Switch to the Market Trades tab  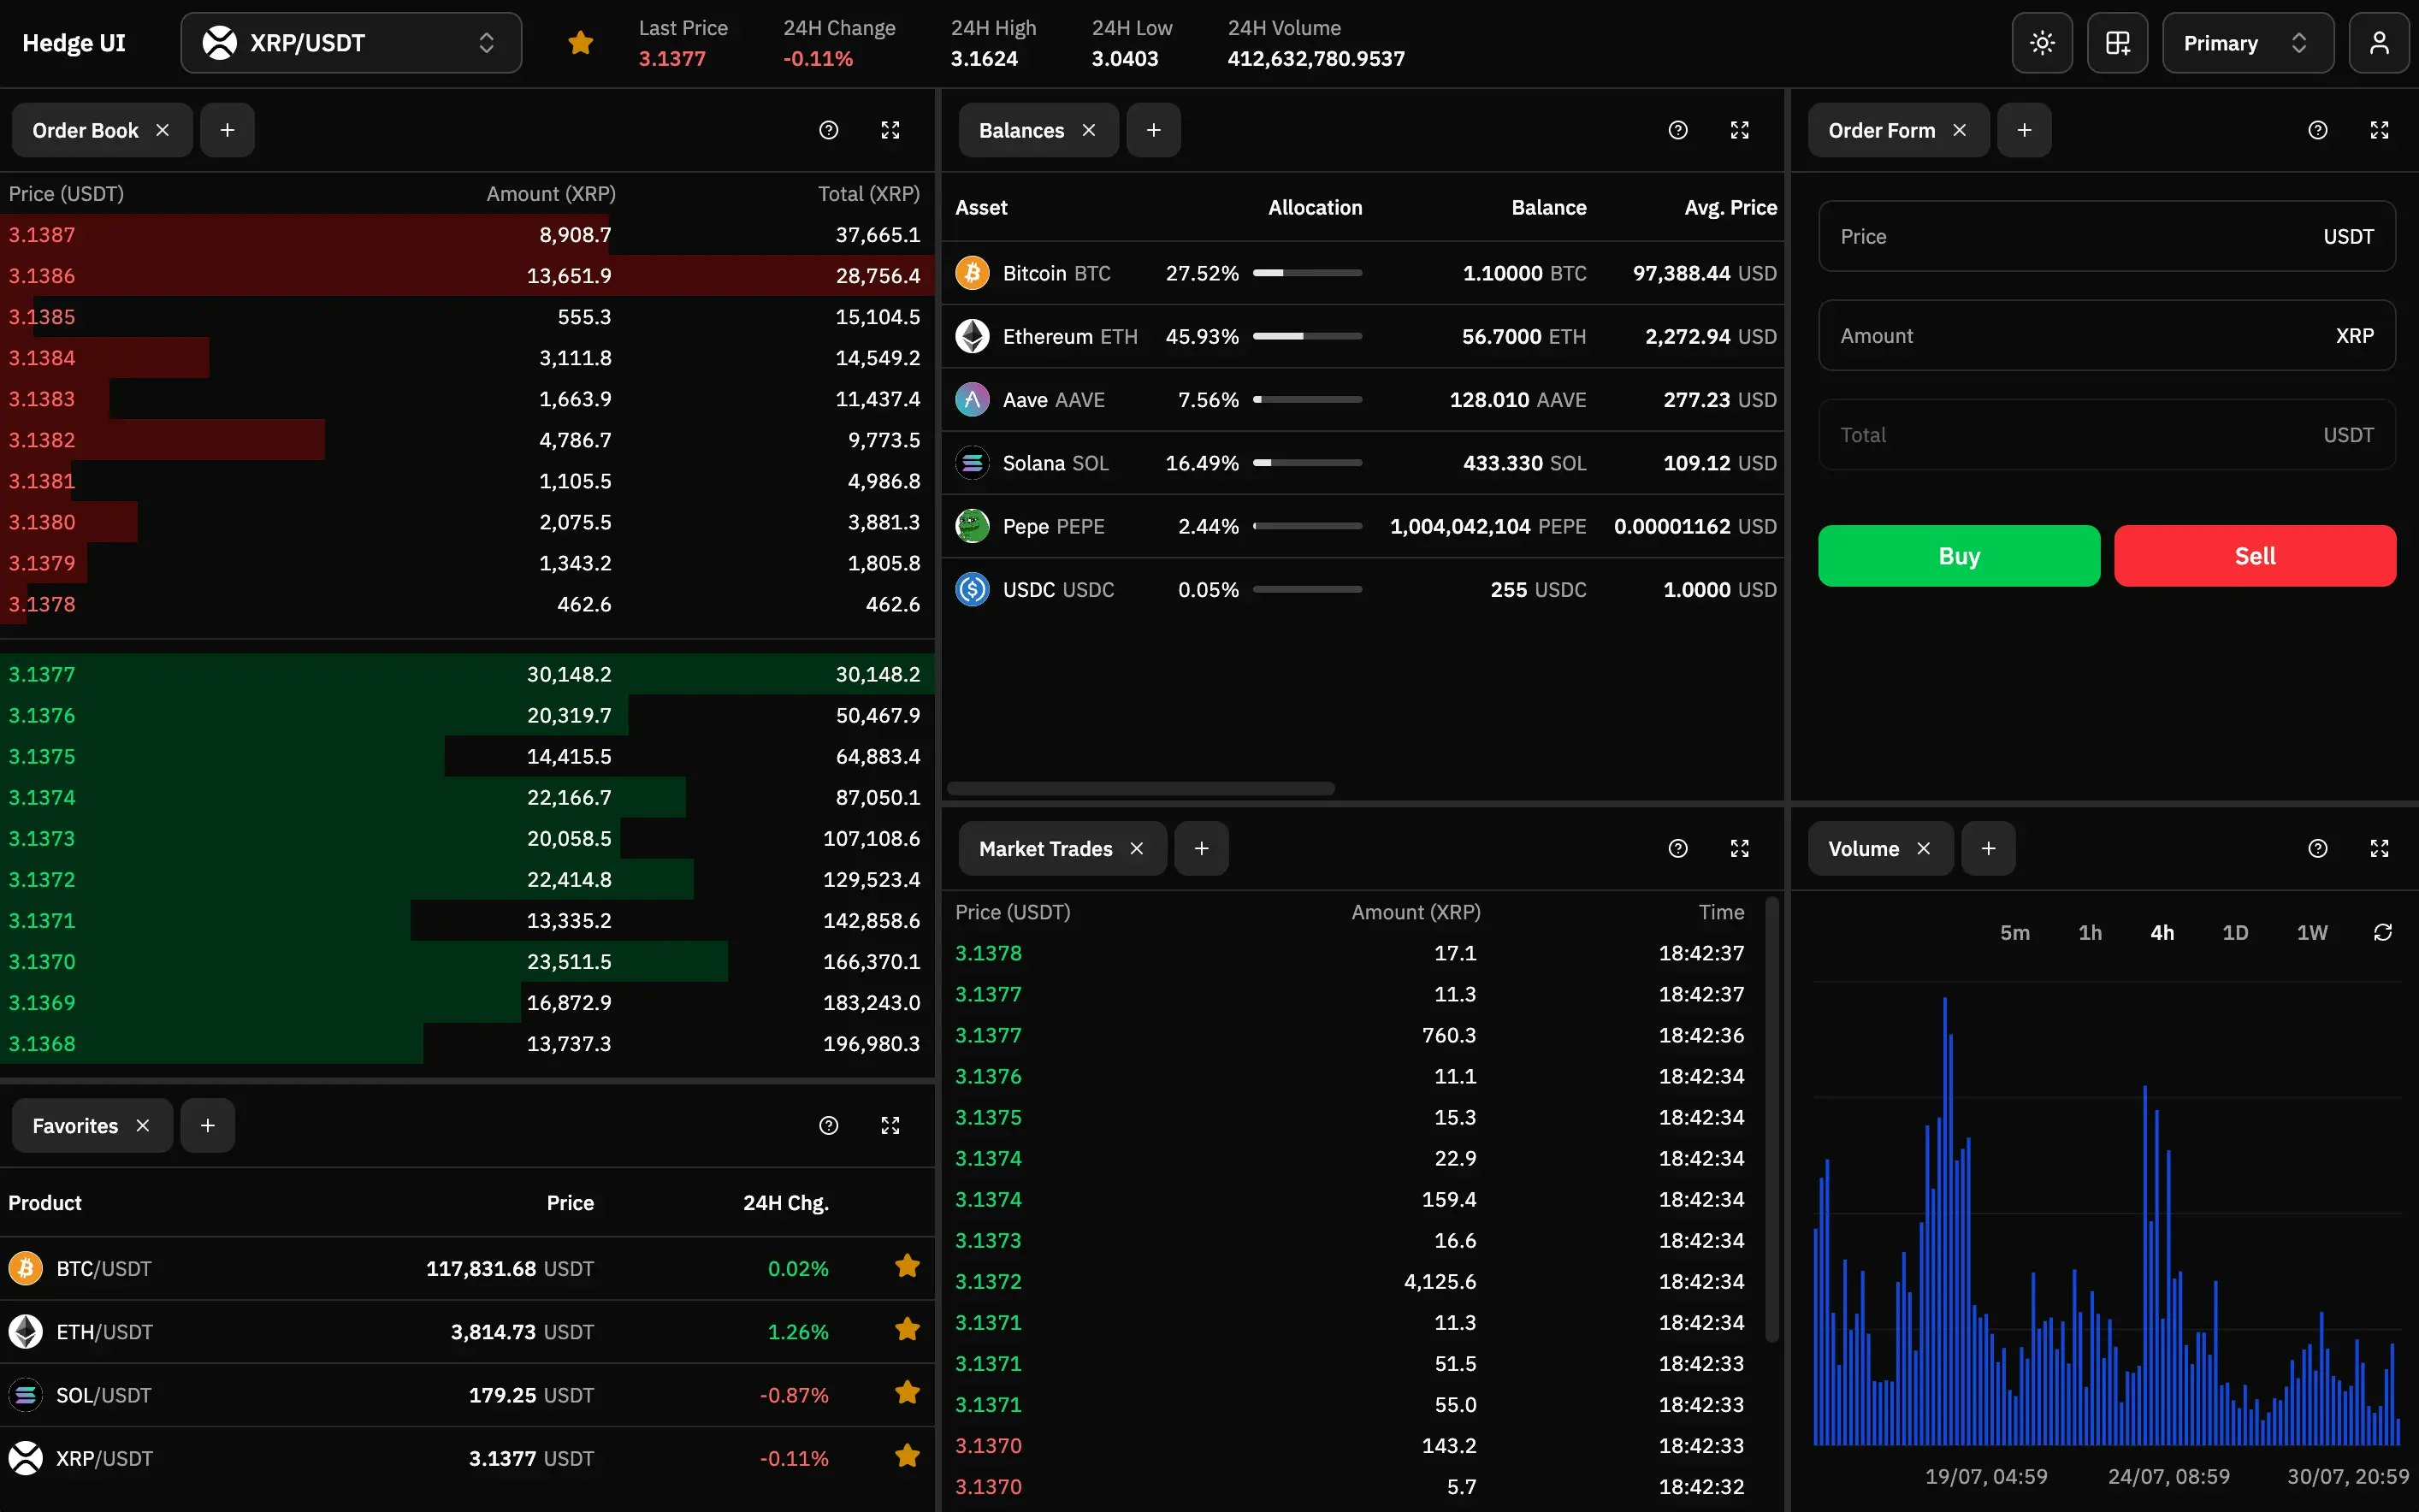click(1045, 848)
